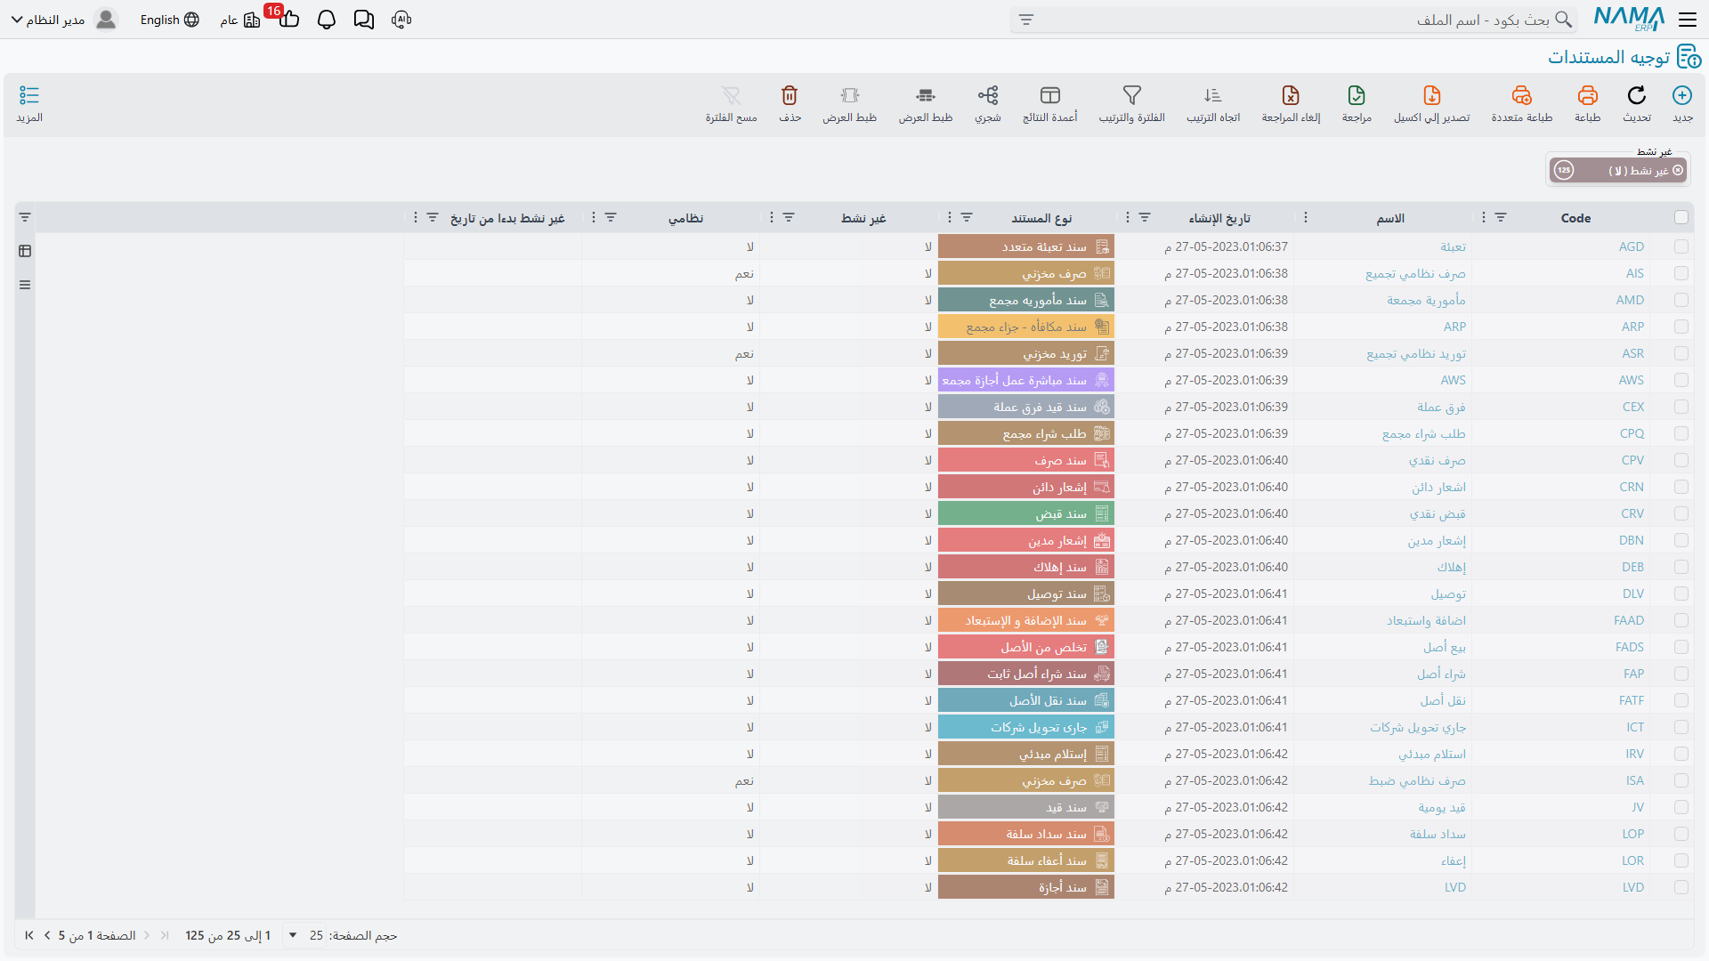Check the LVD row checkbox
This screenshot has height=961, width=1709.
click(x=1681, y=888)
